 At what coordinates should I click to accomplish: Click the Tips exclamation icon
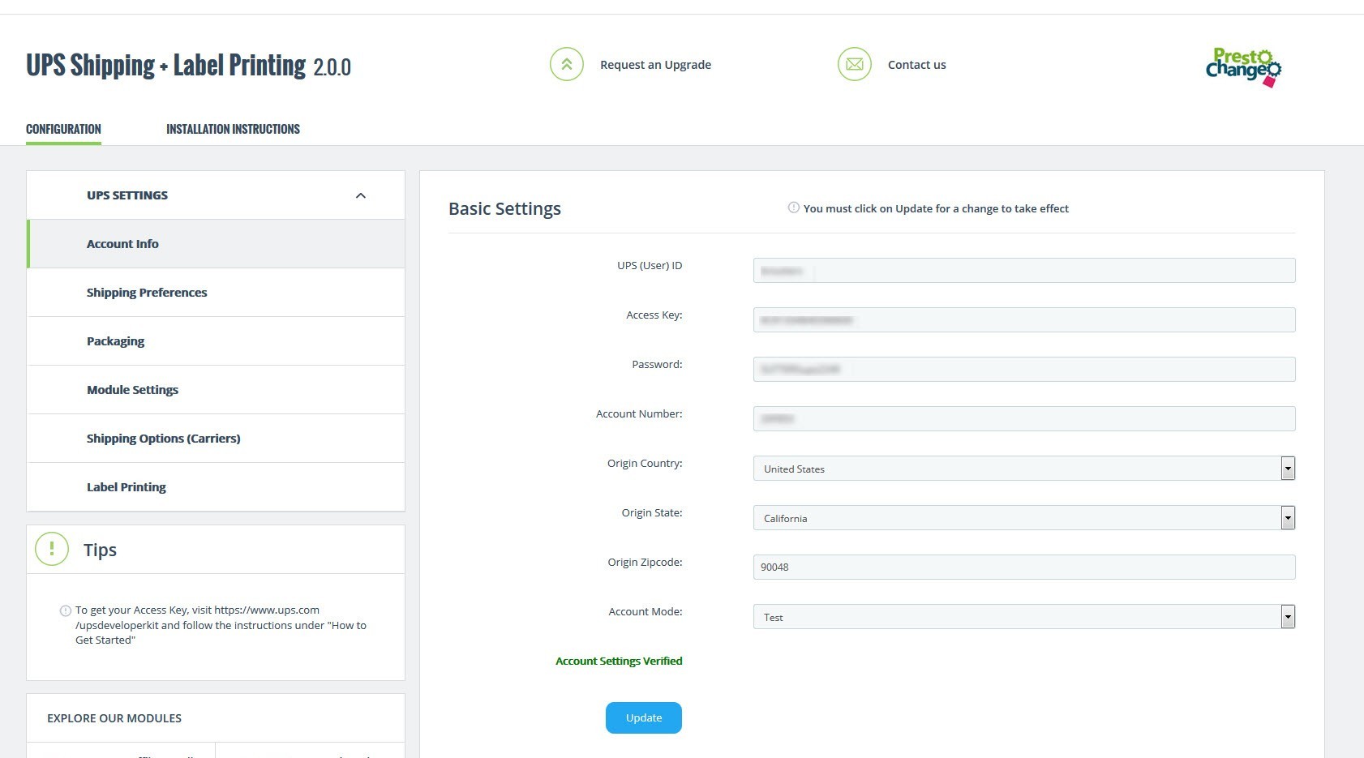click(x=52, y=549)
